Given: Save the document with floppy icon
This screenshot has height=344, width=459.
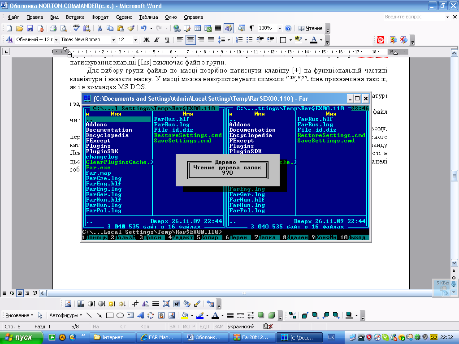Looking at the screenshot, I should (x=30, y=28).
